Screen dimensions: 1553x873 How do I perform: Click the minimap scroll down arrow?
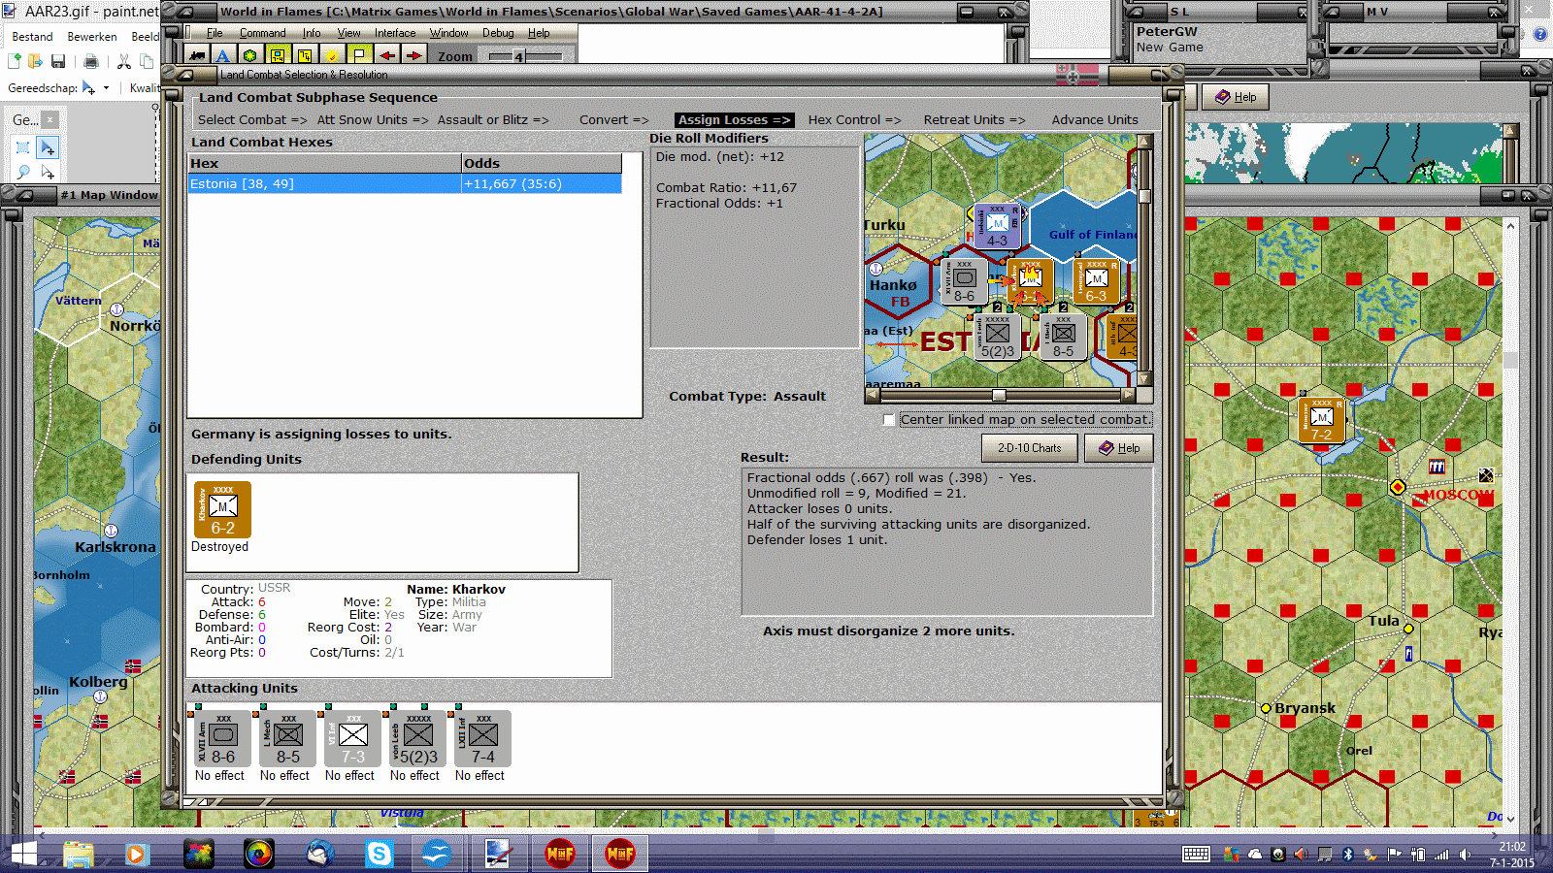pyautogui.click(x=1144, y=379)
